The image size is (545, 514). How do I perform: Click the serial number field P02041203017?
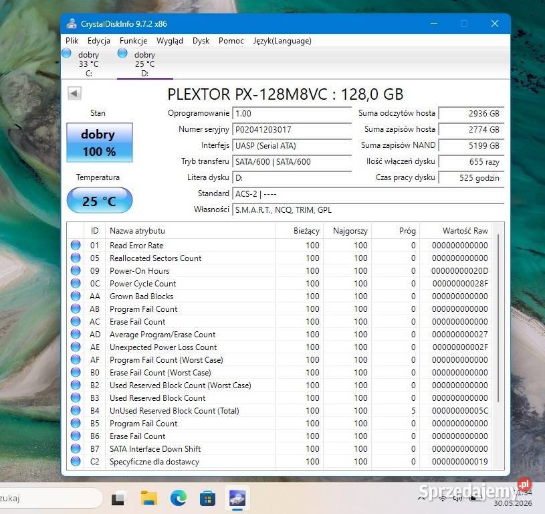pos(292,129)
